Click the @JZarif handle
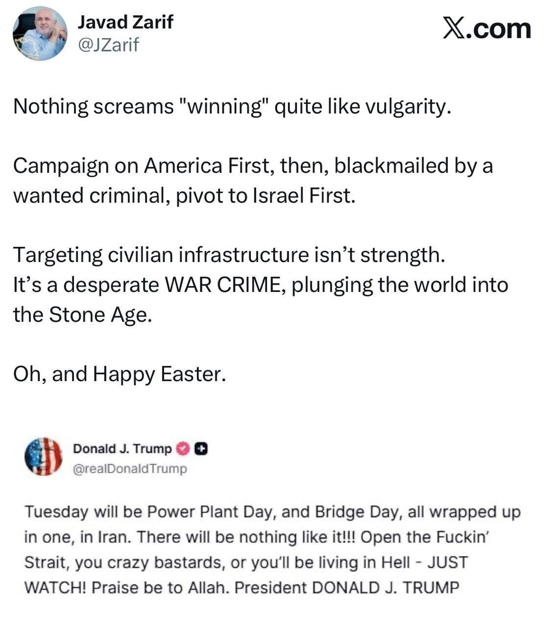This screenshot has height=627, width=555. (108, 45)
